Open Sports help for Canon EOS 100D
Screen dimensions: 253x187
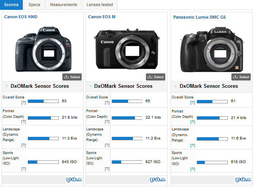24,169
